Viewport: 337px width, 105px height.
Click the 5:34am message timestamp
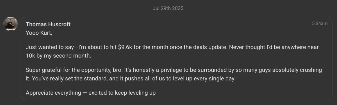(320, 23)
